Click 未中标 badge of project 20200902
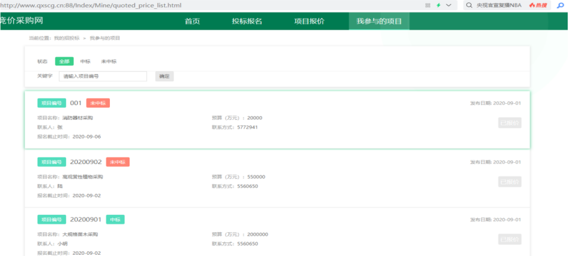 [x=118, y=162]
